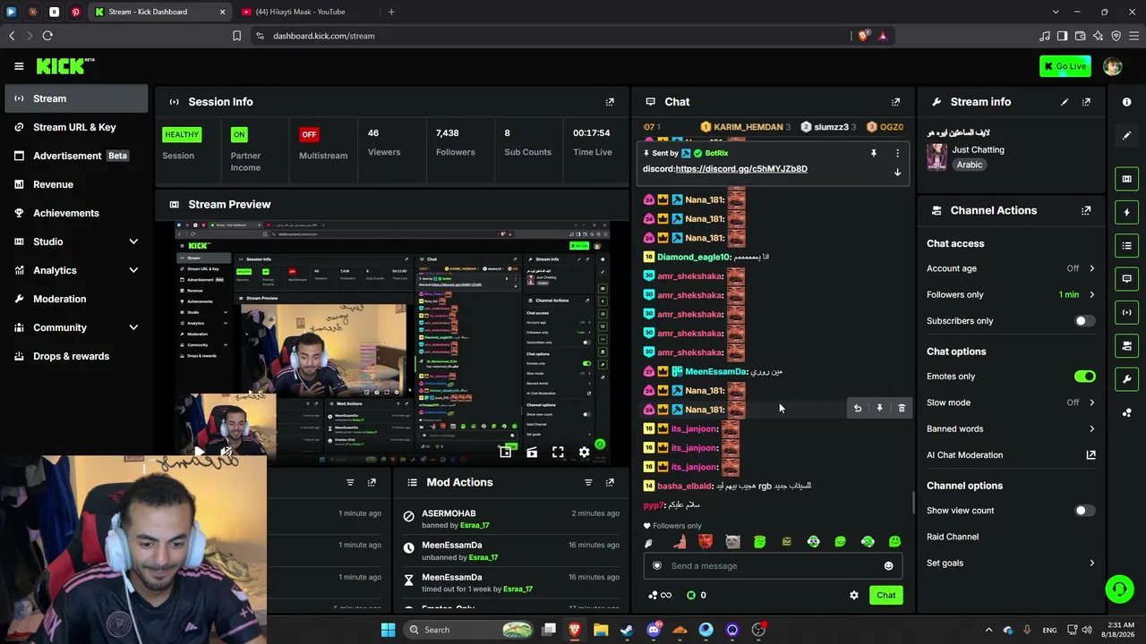The width and height of the screenshot is (1146, 644).
Task: Open Slow mode options
Action: (1011, 402)
